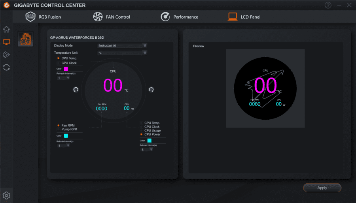Minimize the Gigabyte Control Center window
The image size is (356, 203).
pos(339,5)
